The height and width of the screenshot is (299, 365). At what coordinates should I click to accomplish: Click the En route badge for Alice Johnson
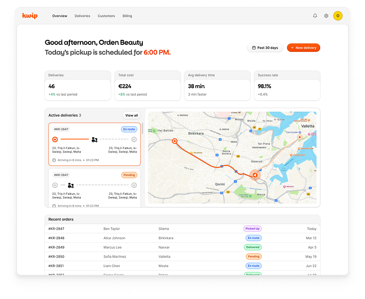click(254, 238)
